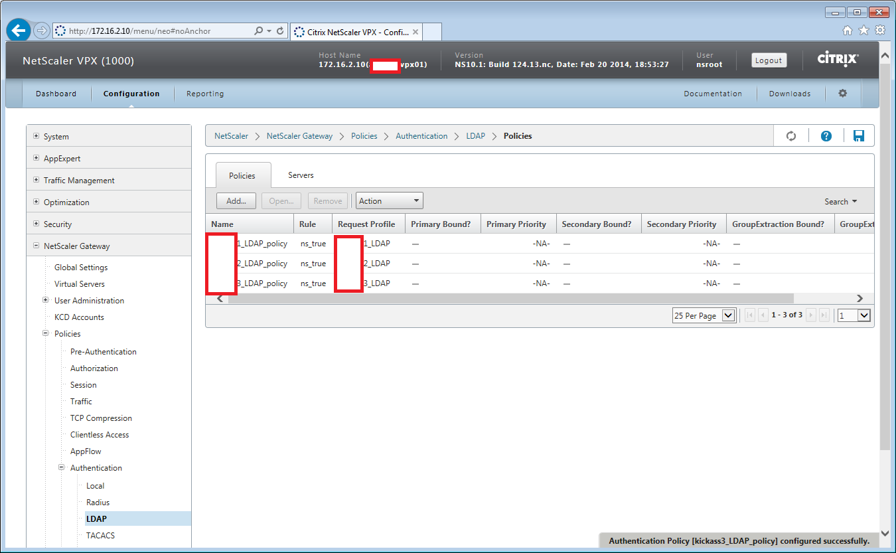896x553 pixels.
Task: Go to the last page of results
Action: [824, 315]
